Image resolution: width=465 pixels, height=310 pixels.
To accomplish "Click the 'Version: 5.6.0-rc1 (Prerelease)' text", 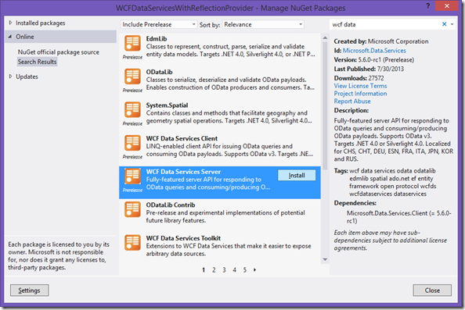I will pyautogui.click(x=374, y=60).
